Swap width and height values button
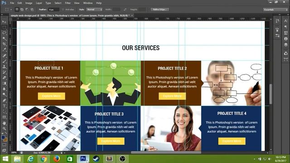Viewport: 290px width, 163px height. (125, 10)
